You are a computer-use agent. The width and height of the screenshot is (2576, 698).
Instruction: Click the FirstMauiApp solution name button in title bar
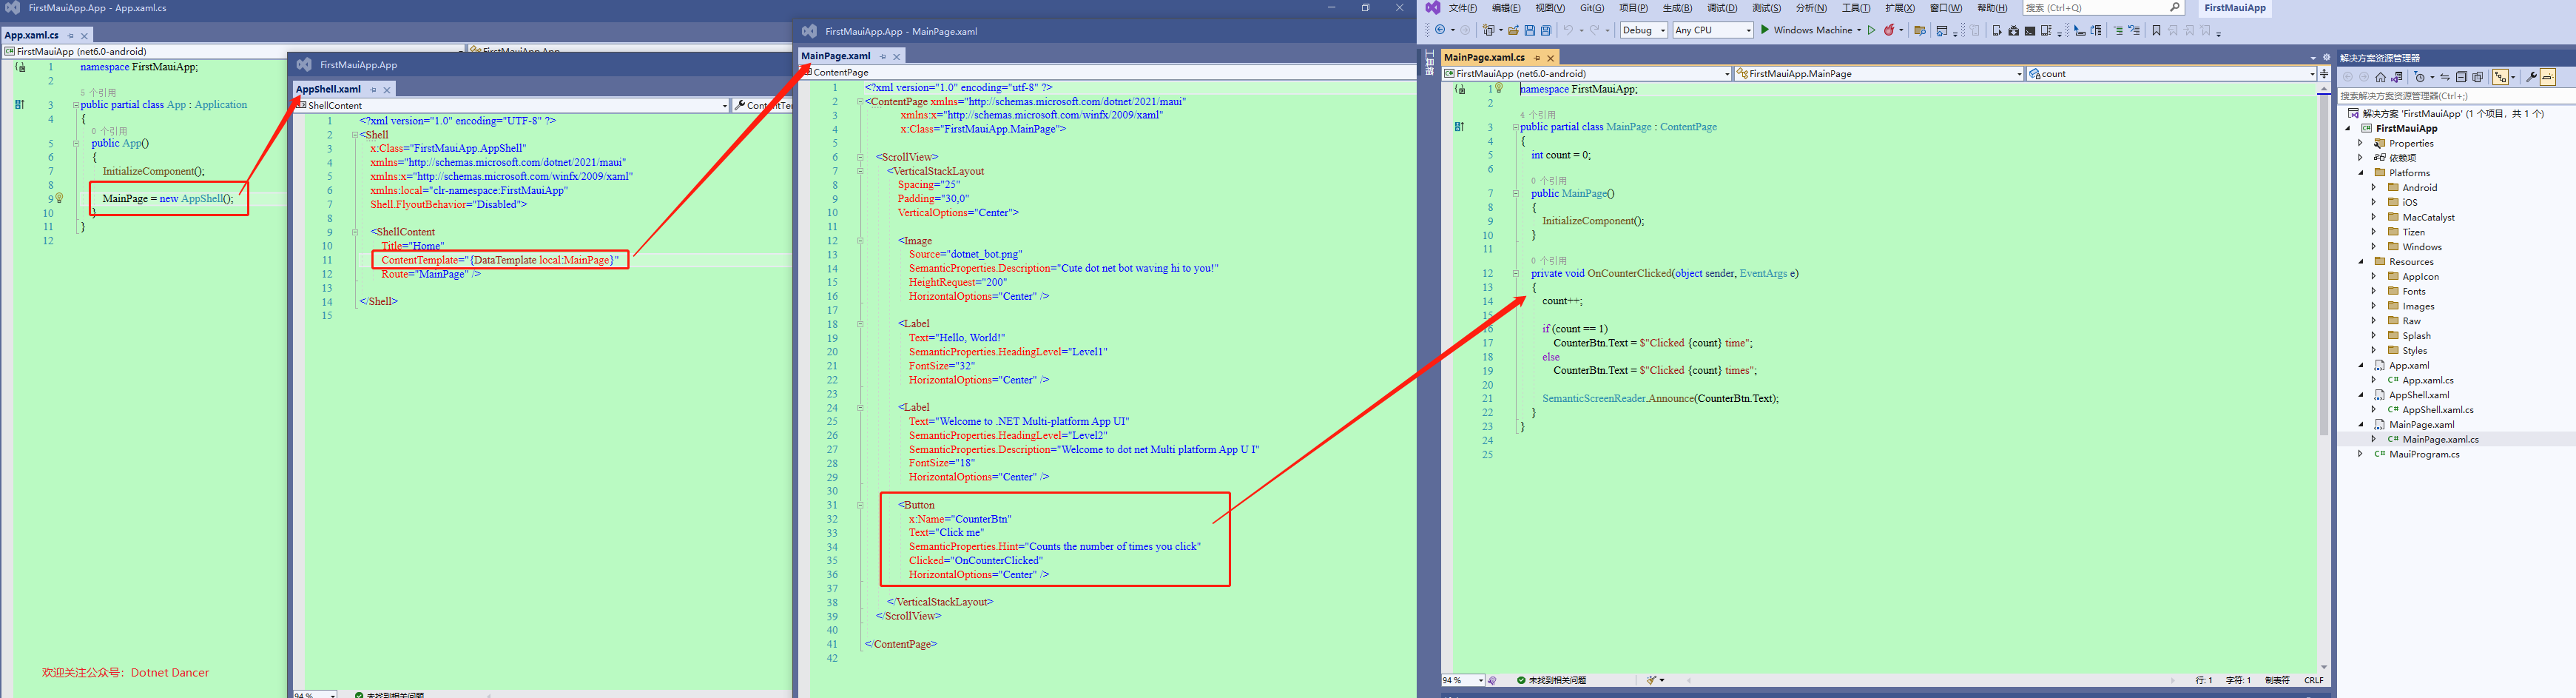tap(2235, 8)
